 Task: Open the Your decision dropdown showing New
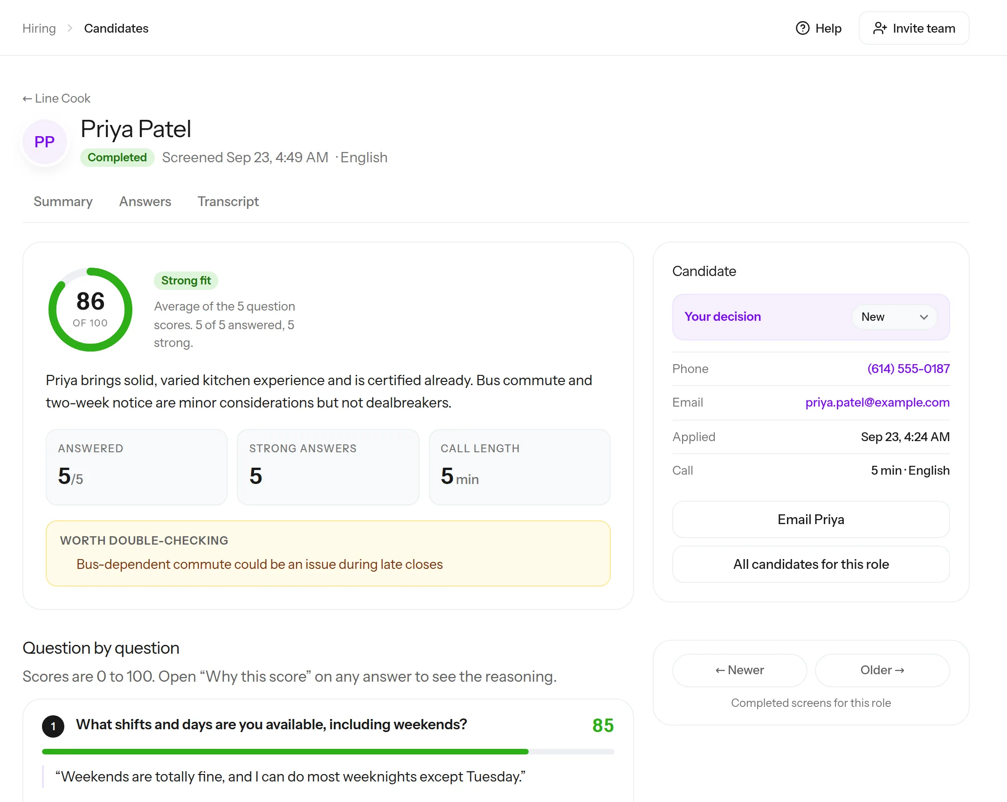tap(894, 317)
